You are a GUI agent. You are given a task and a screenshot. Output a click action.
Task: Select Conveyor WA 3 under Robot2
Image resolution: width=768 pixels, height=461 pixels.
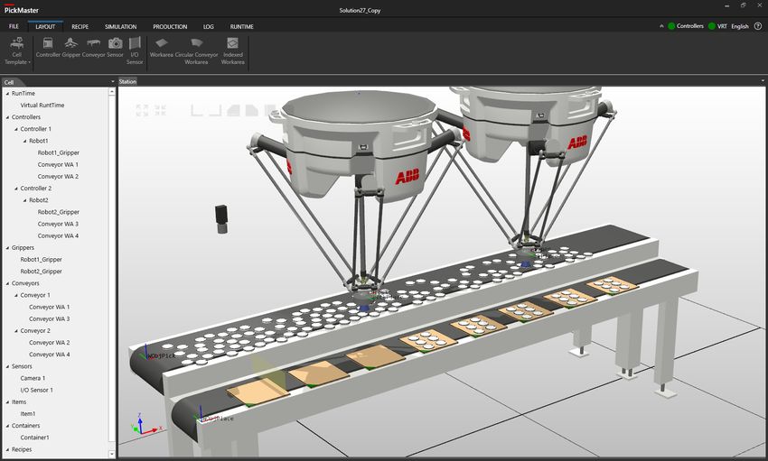[58, 224]
